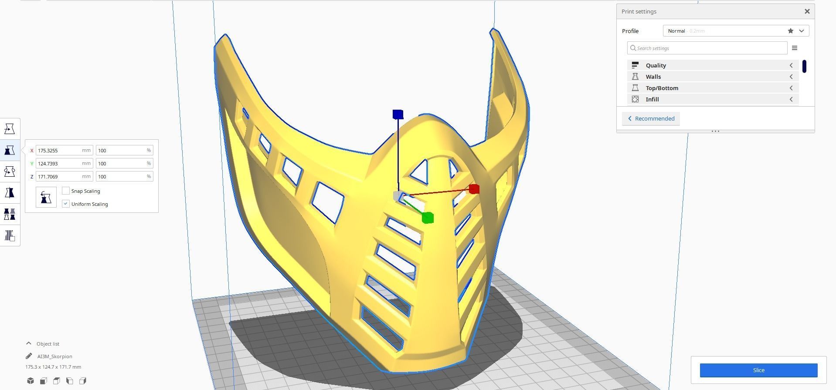
Task: Select the Move tool in left toolbar
Action: 10,129
